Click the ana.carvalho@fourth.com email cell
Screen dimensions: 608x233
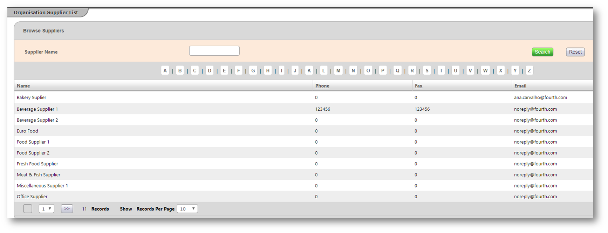(x=540, y=97)
